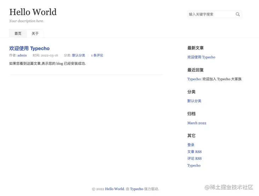Open the Typecho link under 其它
This screenshot has width=259, height=196.
[194, 165]
